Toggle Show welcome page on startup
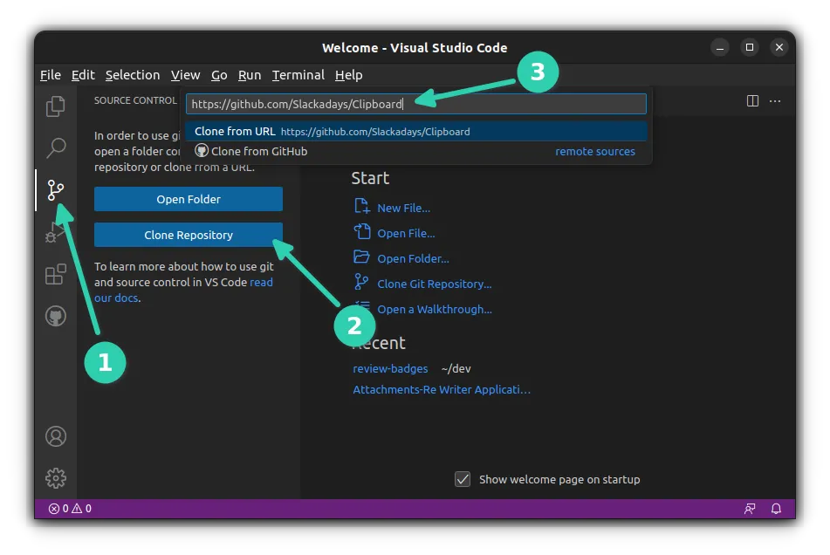The image size is (830, 555). 462,478
